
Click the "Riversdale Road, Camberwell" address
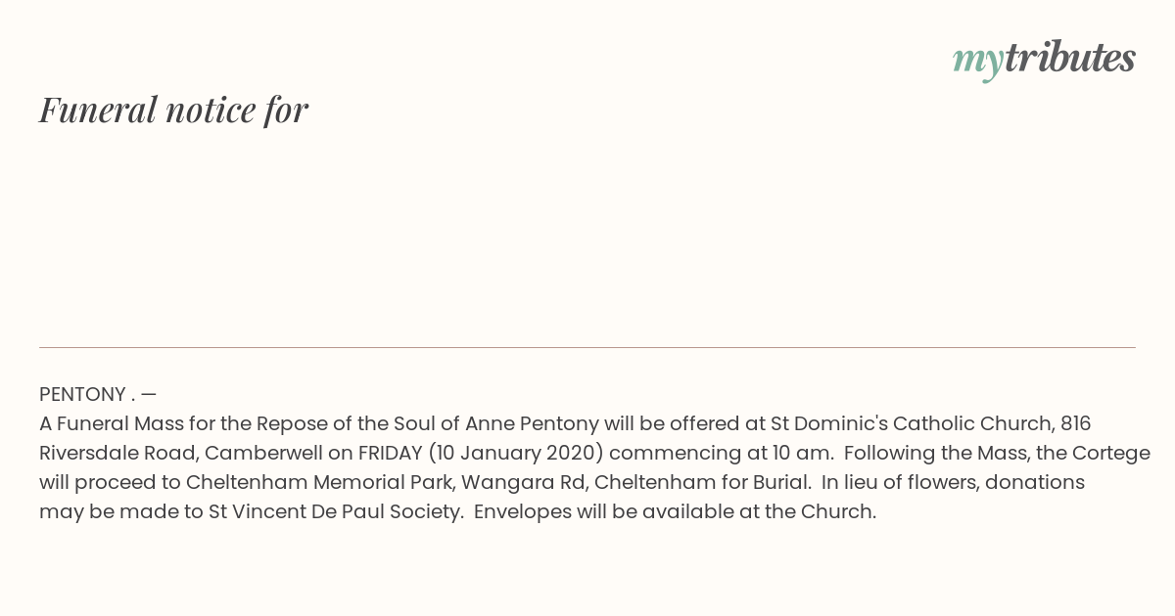181,453
